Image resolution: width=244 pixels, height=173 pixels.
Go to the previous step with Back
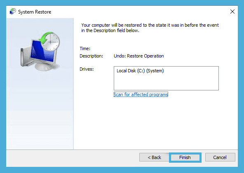tap(154, 157)
